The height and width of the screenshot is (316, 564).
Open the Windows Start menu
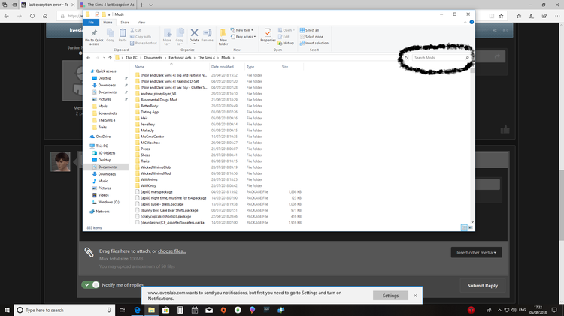(7, 310)
